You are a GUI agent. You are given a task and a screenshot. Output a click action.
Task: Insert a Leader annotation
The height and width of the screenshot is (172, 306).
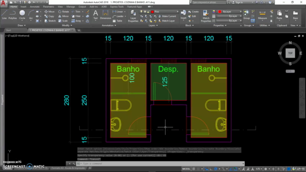point(118,16)
